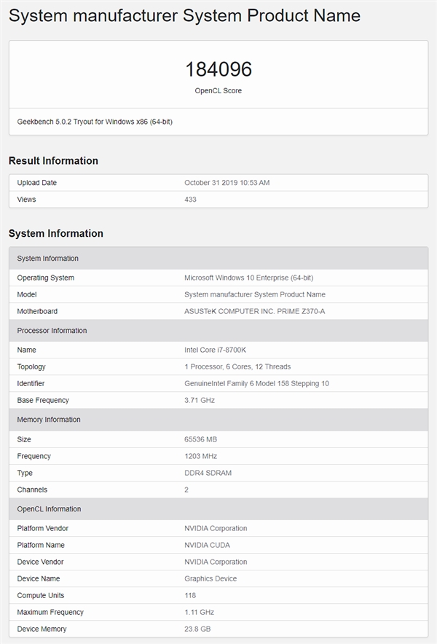
Task: Click the 23.8 GB device memory value
Action: tap(197, 629)
